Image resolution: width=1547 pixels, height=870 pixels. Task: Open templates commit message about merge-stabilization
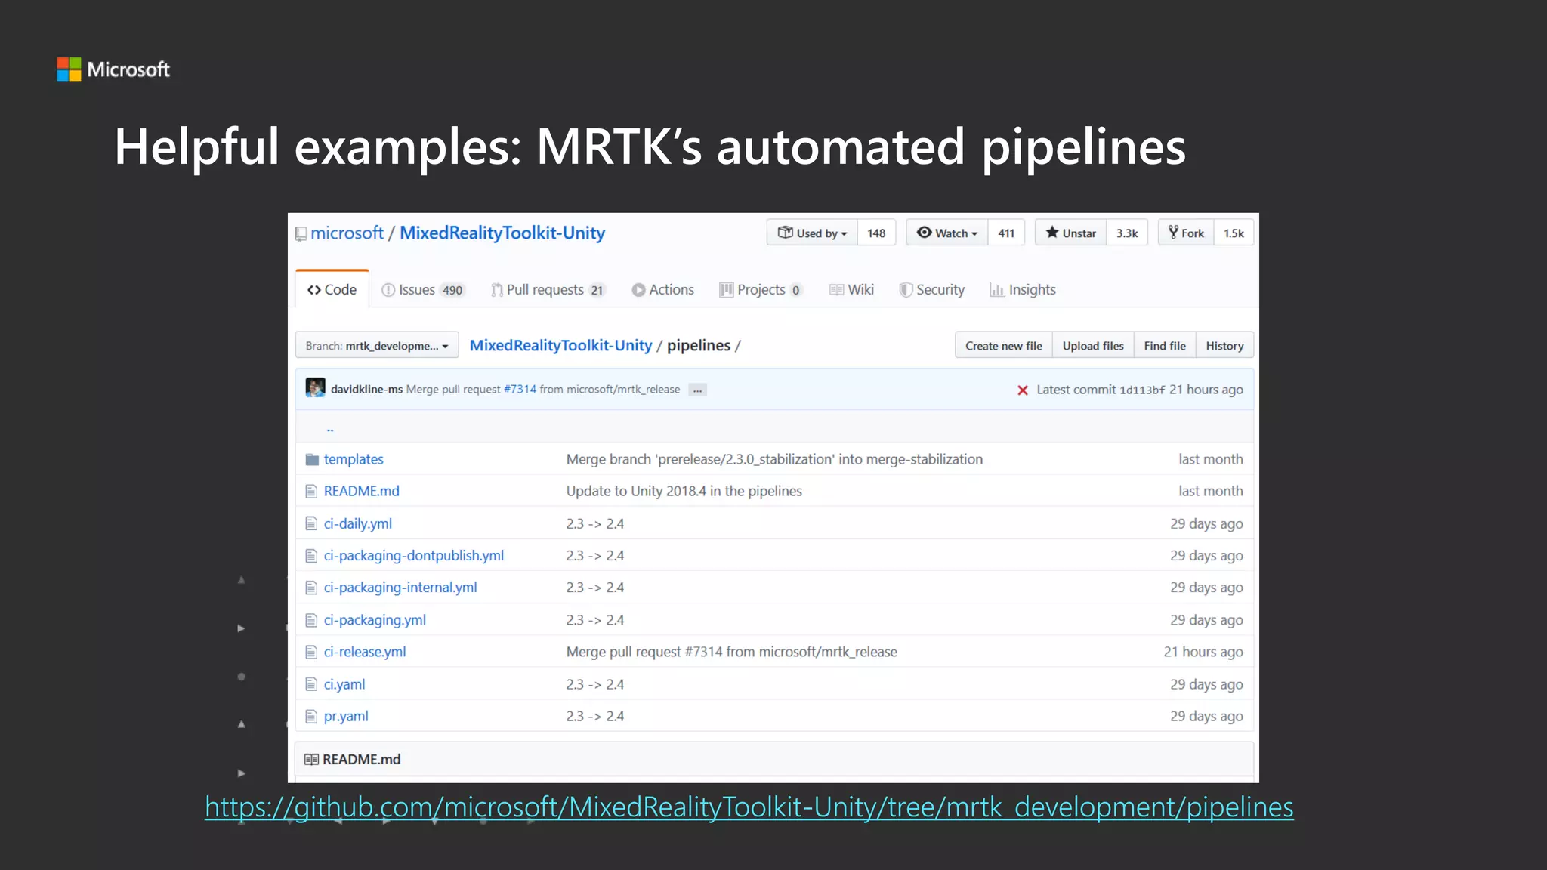(774, 459)
